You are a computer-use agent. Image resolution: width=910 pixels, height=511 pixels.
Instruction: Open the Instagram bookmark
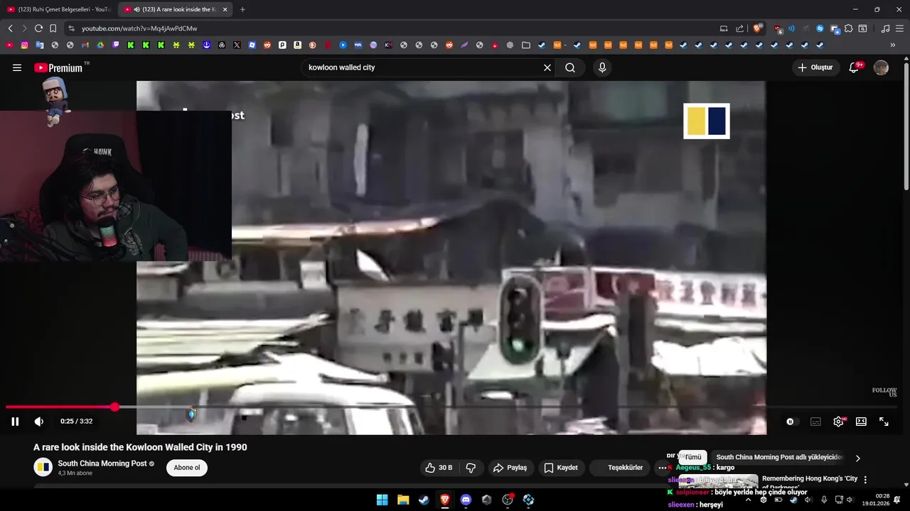pyautogui.click(x=24, y=45)
